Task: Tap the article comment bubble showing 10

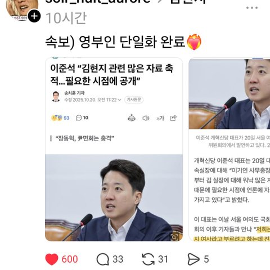Action: point(82,118)
